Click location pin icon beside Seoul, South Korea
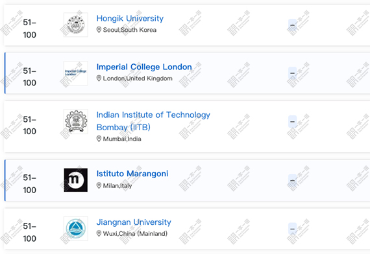This screenshot has height=254, width=370. coord(99,30)
